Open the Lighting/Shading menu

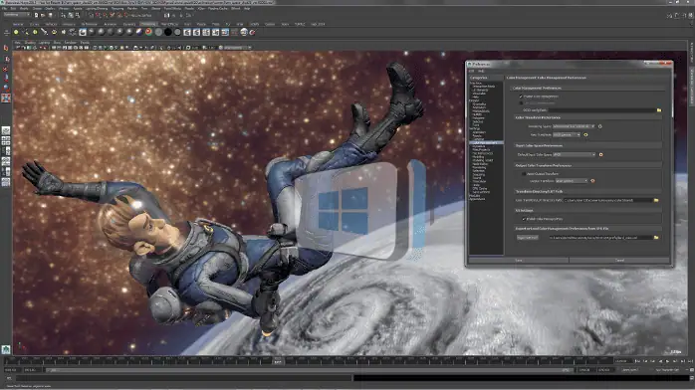(x=97, y=8)
